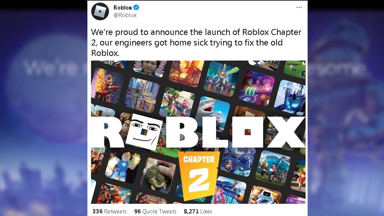This screenshot has height=216, width=384.
Task: Open the three-dot more options menu
Action: click(299, 7)
